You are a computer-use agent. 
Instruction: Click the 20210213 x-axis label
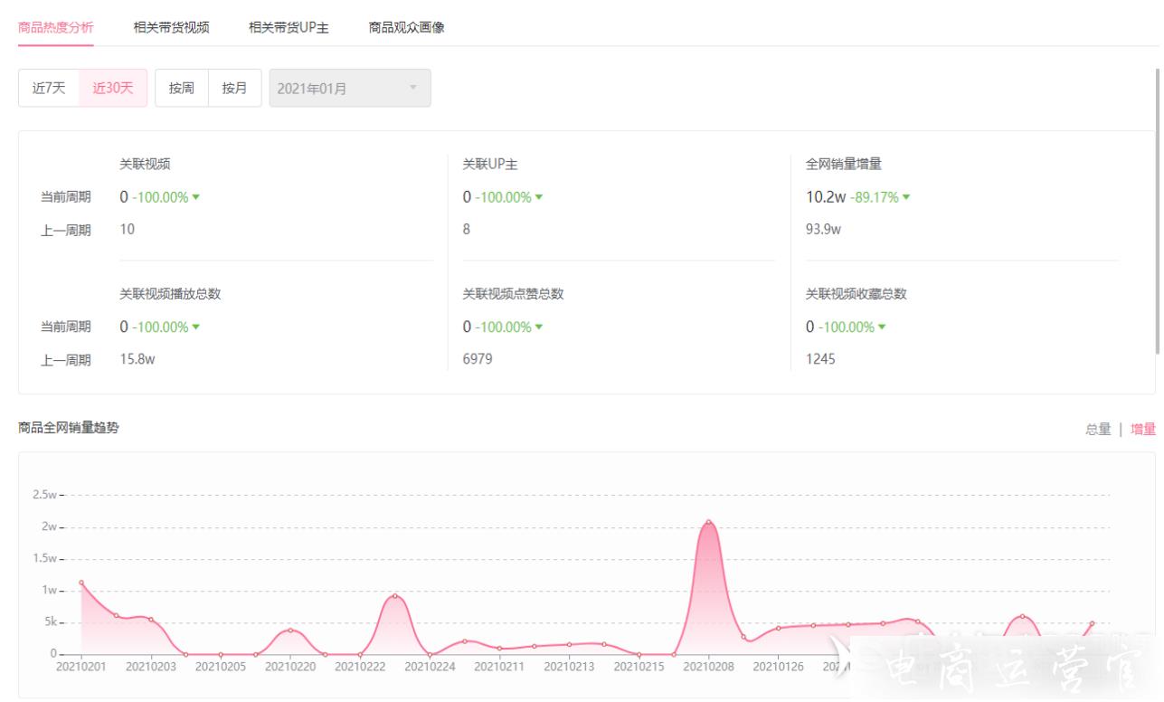click(569, 667)
